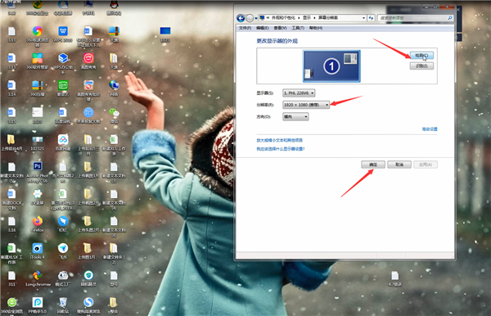Expand the address bar history dropdown arrow
Image resolution: width=491 pixels, height=316 pixels.
click(363, 18)
